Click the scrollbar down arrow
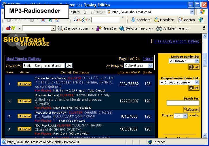Screen dimensions: 209x146 pos(205,135)
